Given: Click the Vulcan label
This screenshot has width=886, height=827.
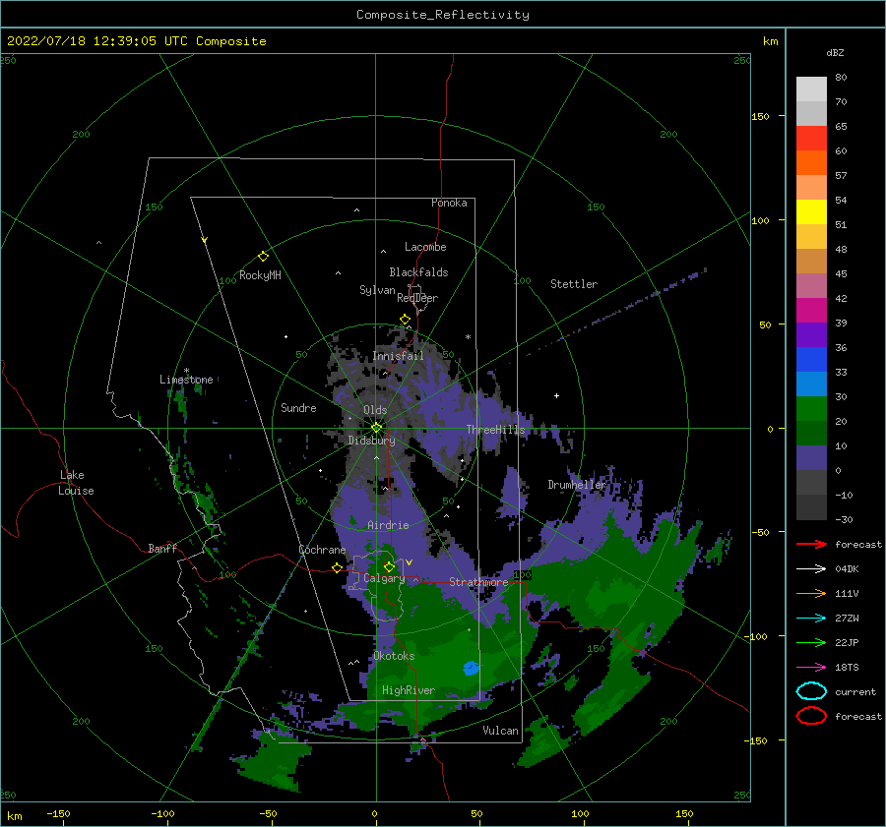Looking at the screenshot, I should tap(501, 731).
